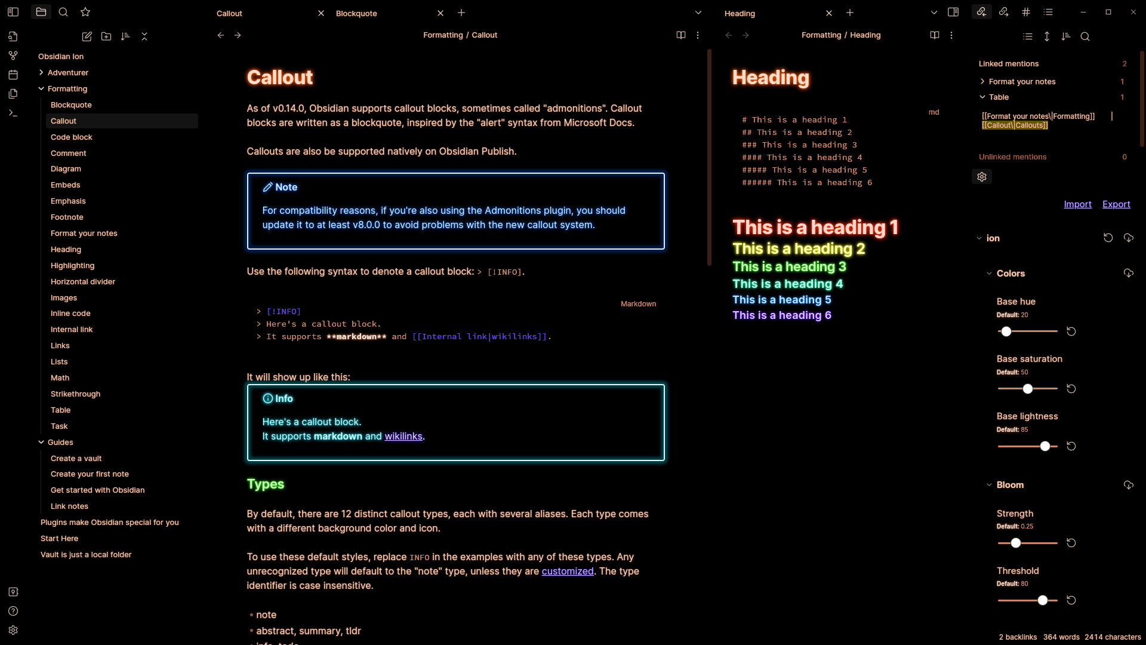
Task: Click the Import link in Style Settings
Action: (x=1077, y=204)
